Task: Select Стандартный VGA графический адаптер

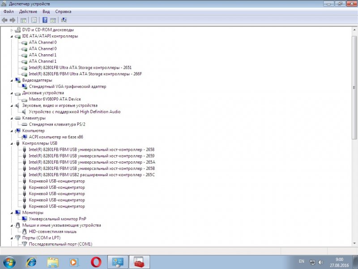Action: click(x=67, y=87)
